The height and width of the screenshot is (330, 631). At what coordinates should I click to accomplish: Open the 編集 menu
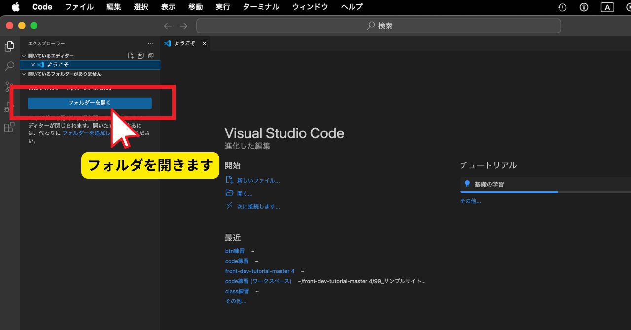tap(114, 7)
